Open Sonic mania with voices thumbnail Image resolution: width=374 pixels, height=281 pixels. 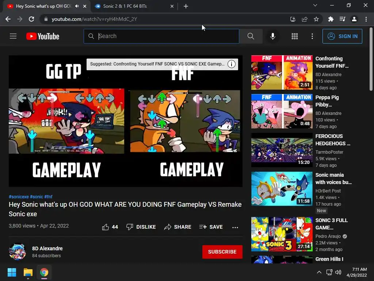pyautogui.click(x=282, y=189)
